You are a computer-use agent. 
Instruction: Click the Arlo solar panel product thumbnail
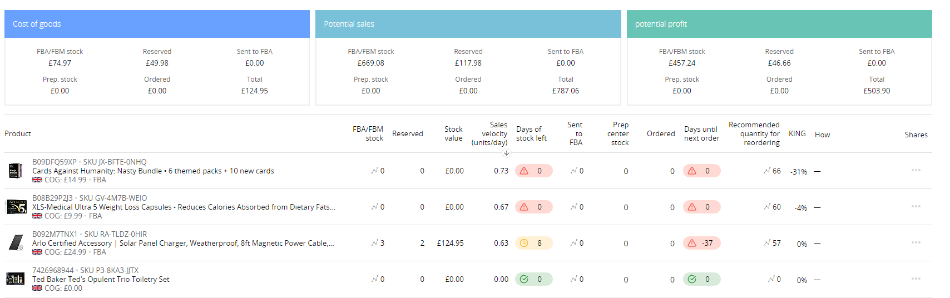[x=16, y=243]
